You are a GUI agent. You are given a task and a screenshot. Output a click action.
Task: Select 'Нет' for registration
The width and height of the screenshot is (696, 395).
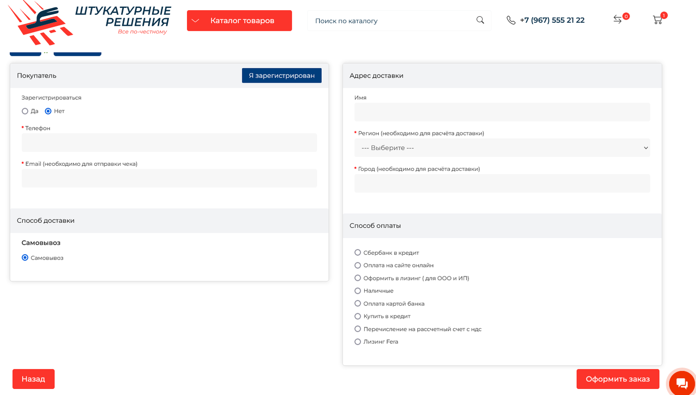(48, 111)
